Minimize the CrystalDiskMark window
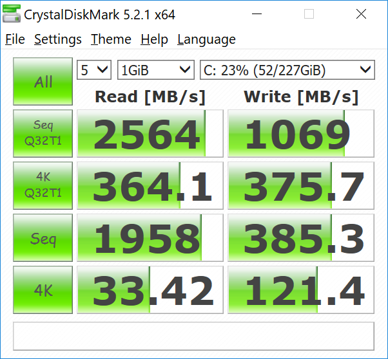The width and height of the screenshot is (388, 359). (x=257, y=14)
